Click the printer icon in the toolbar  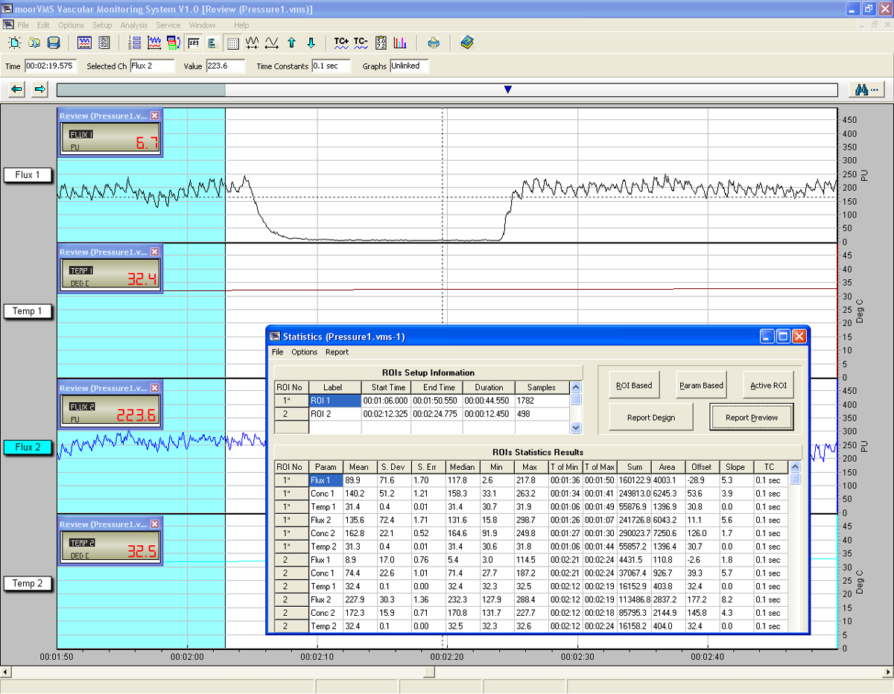tap(434, 42)
